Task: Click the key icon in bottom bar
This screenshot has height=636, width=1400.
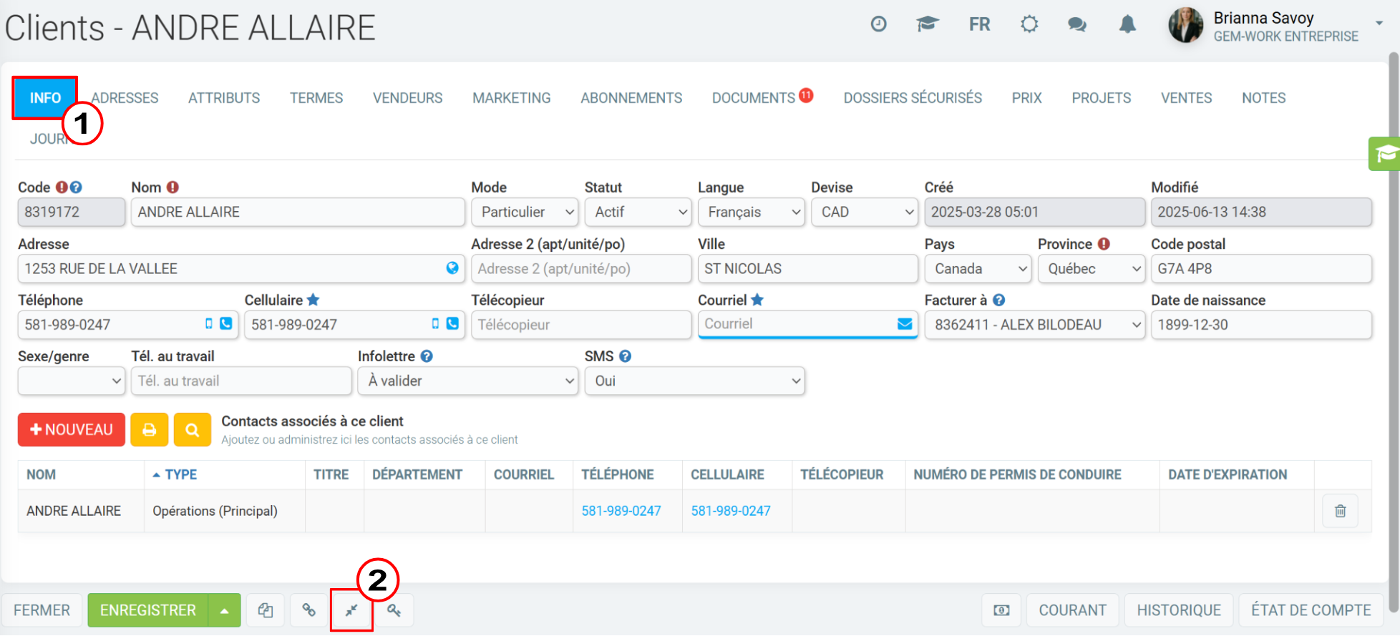Action: coord(394,610)
